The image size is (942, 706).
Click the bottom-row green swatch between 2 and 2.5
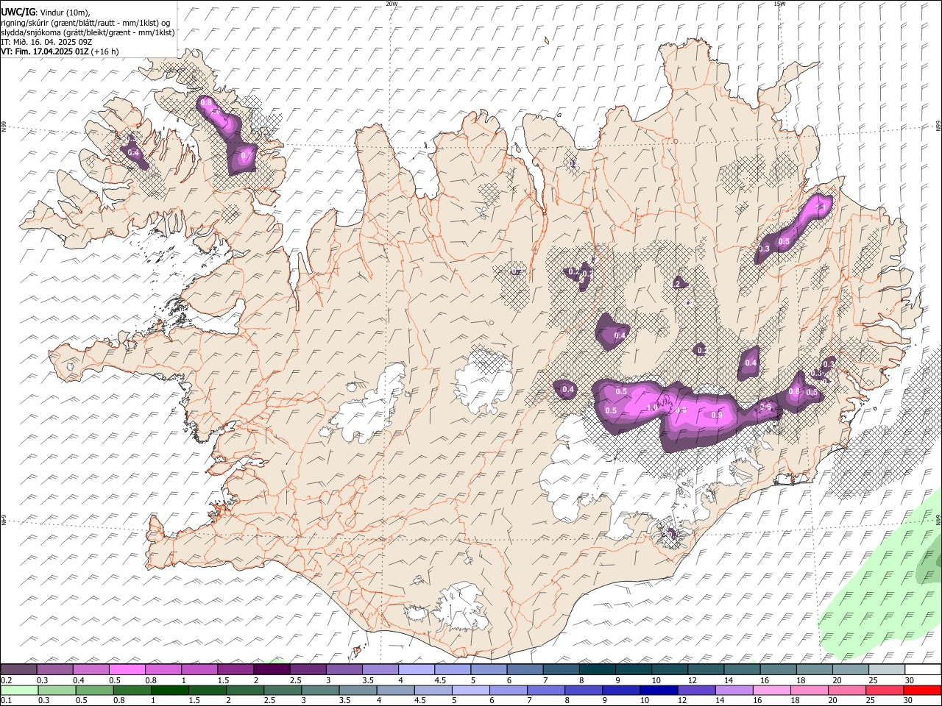(244, 690)
